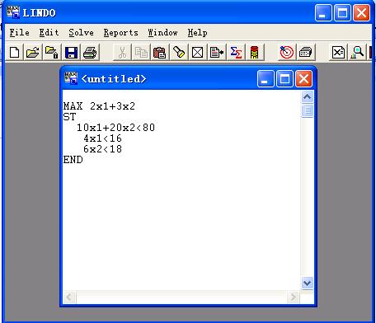Click the Compile Model sigma icon
Image resolution: width=376 pixels, height=323 pixels.
point(236,52)
